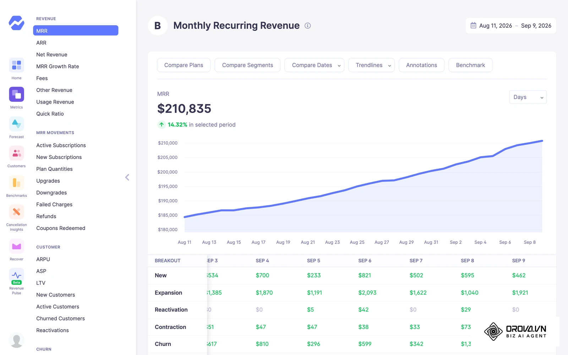This screenshot has width=568, height=355.
Task: Click the user profile avatar
Action: point(16,340)
